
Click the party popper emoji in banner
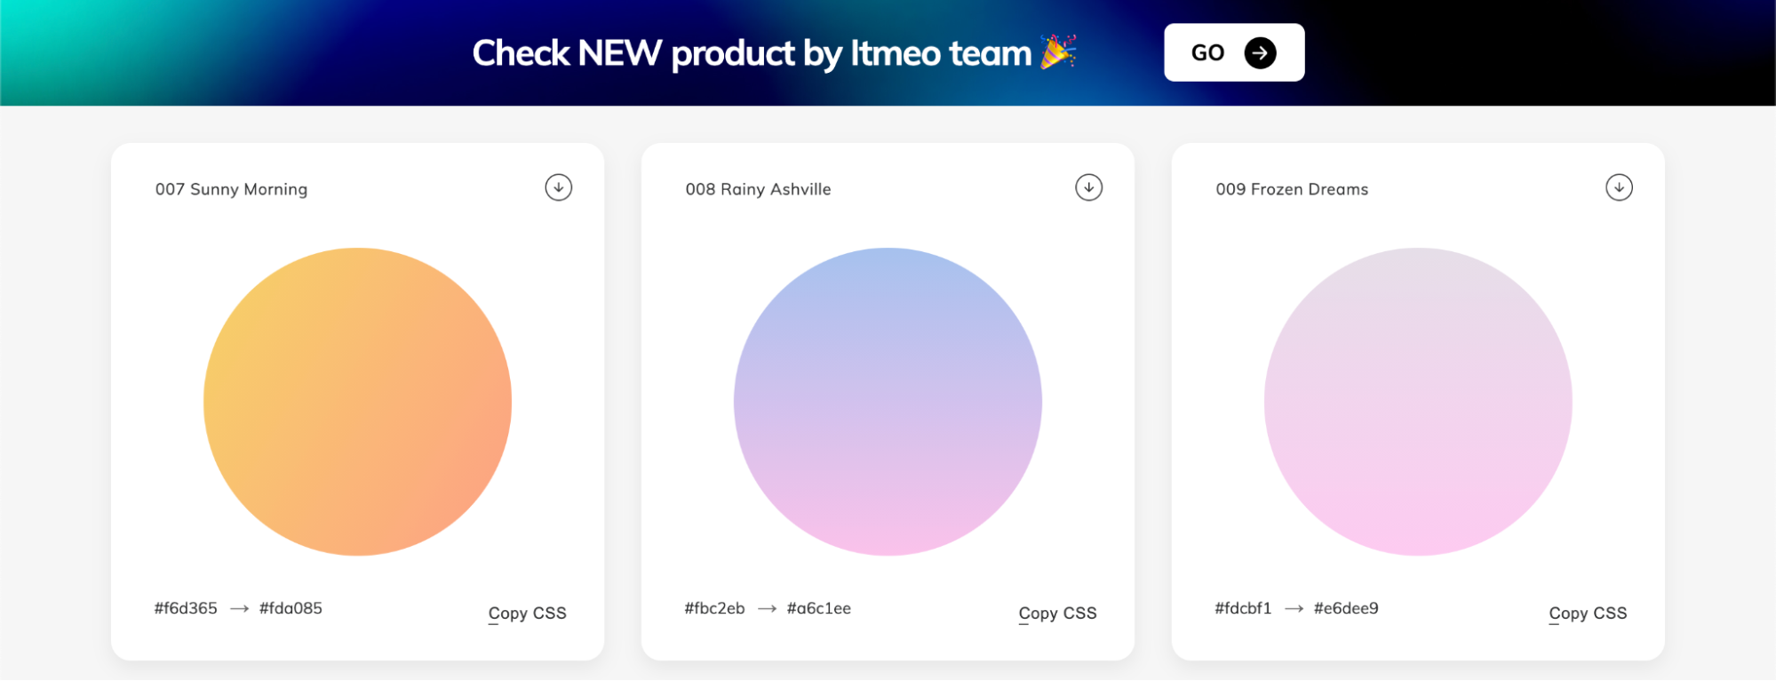click(1058, 52)
